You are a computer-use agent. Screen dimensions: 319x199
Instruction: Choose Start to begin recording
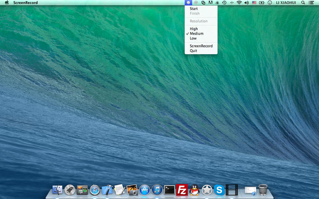pyautogui.click(x=194, y=9)
